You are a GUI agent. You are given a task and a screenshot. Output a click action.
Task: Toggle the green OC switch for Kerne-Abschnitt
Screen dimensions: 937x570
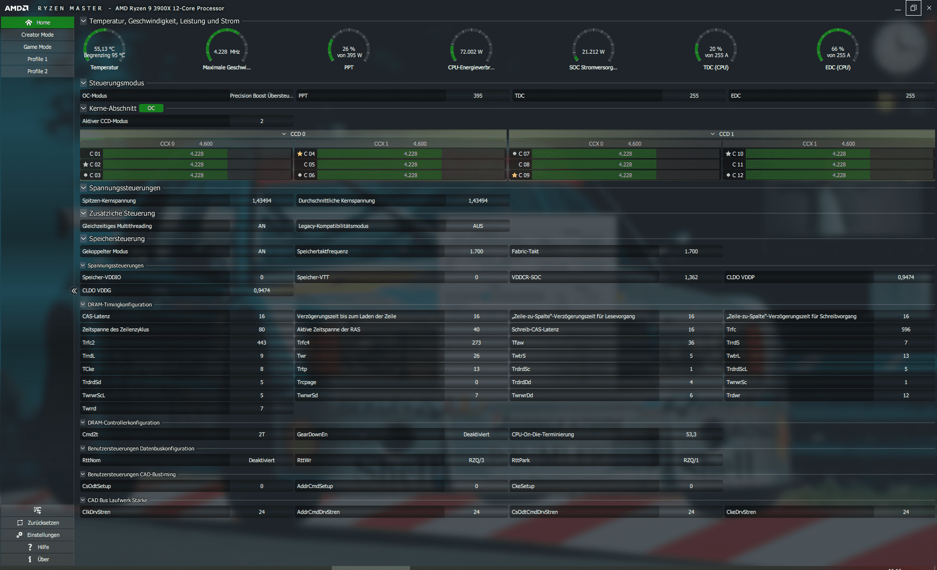151,108
